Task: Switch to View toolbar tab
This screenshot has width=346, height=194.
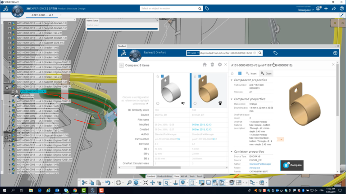Action: point(177,176)
